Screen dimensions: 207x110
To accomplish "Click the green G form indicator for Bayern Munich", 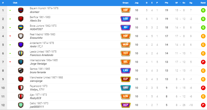I will coord(203,10).
